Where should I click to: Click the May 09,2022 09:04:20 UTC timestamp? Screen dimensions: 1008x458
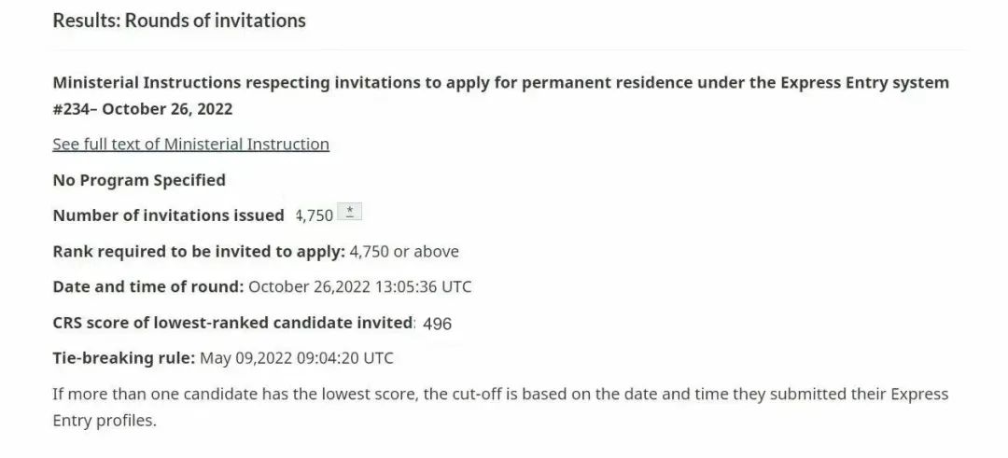[x=297, y=357]
